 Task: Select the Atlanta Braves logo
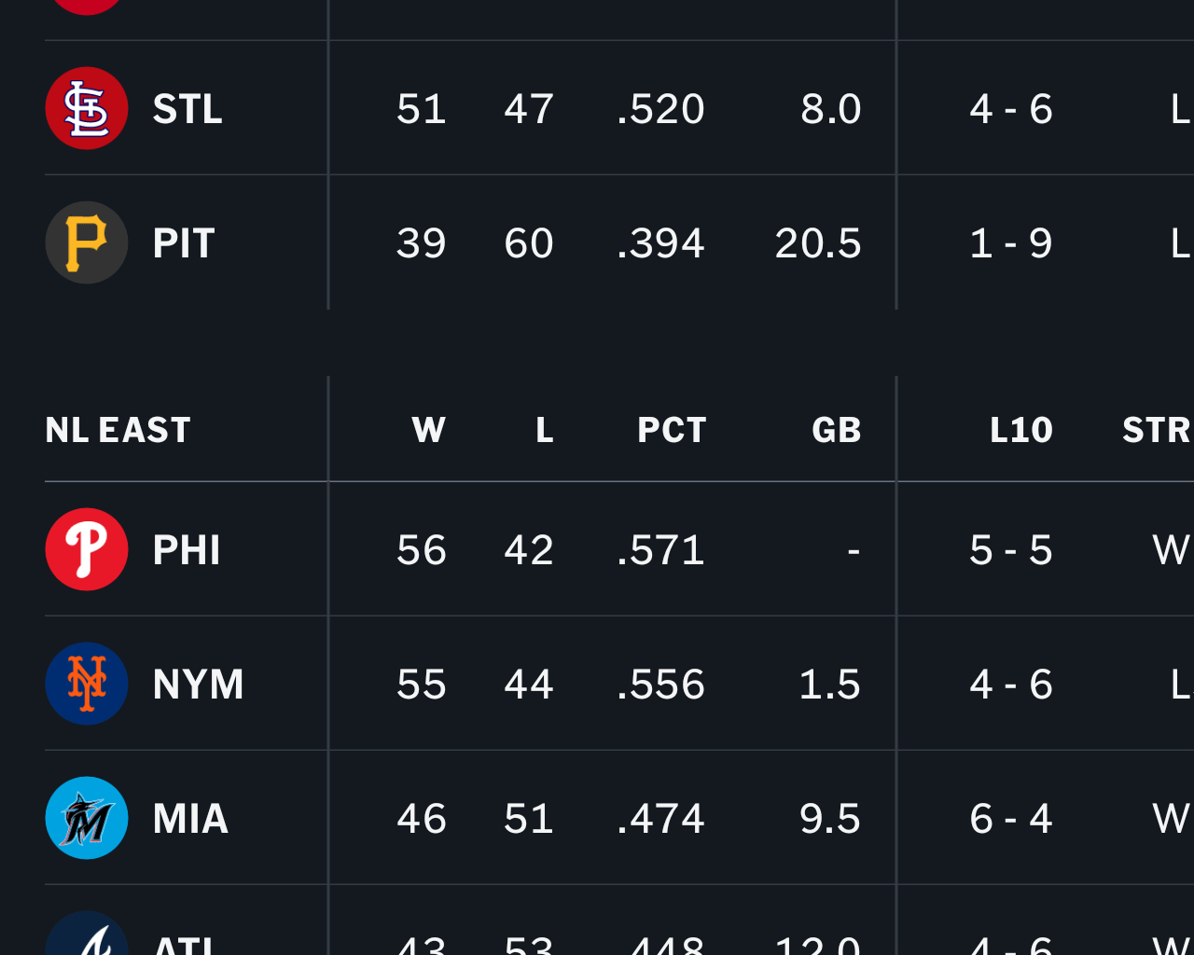87,942
